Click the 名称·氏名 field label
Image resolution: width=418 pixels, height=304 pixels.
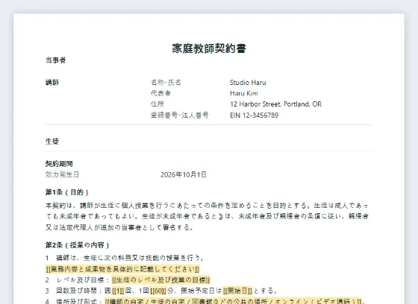(x=166, y=83)
